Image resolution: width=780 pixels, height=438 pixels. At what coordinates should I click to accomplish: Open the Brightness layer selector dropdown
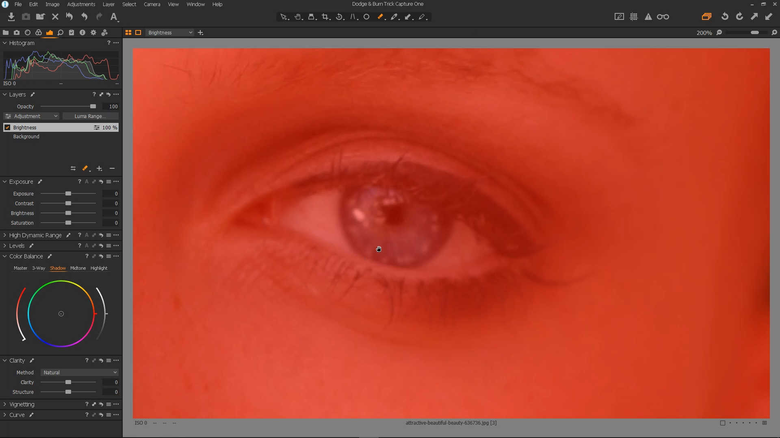(x=170, y=32)
